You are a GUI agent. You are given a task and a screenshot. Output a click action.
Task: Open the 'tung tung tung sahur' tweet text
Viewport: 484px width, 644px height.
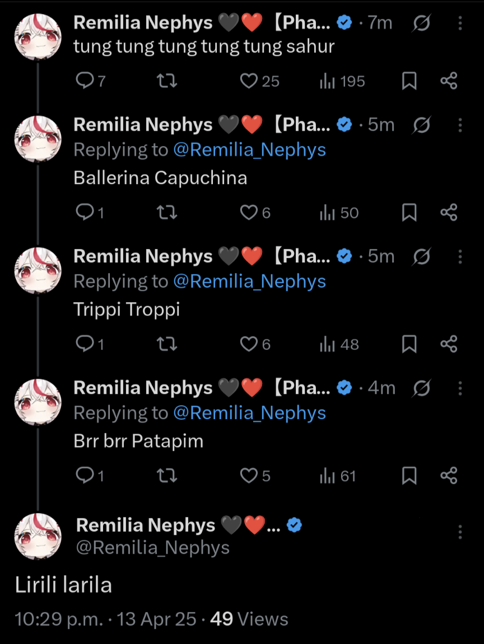point(204,47)
